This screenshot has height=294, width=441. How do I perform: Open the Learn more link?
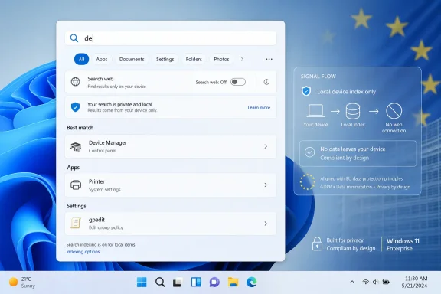(x=259, y=107)
